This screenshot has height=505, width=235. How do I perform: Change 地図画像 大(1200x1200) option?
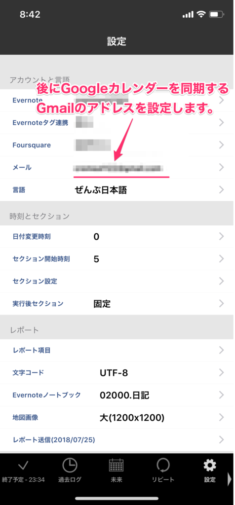[132, 418]
